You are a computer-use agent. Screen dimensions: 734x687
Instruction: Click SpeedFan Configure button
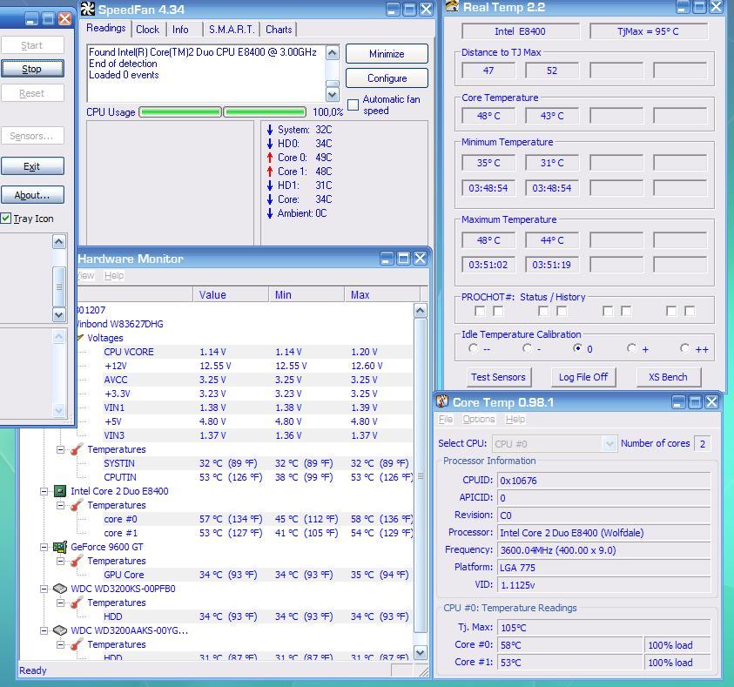387,77
